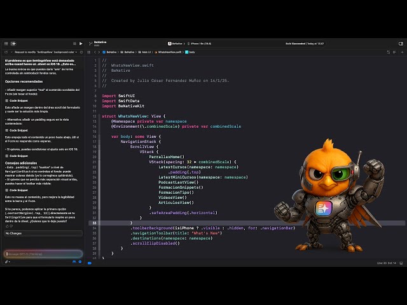Toggle the inspector panel icon
This screenshot has width=407, height=305.
tap(401, 44)
